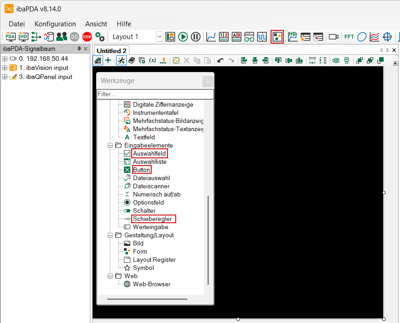Click the align top edges icon

(278, 60)
